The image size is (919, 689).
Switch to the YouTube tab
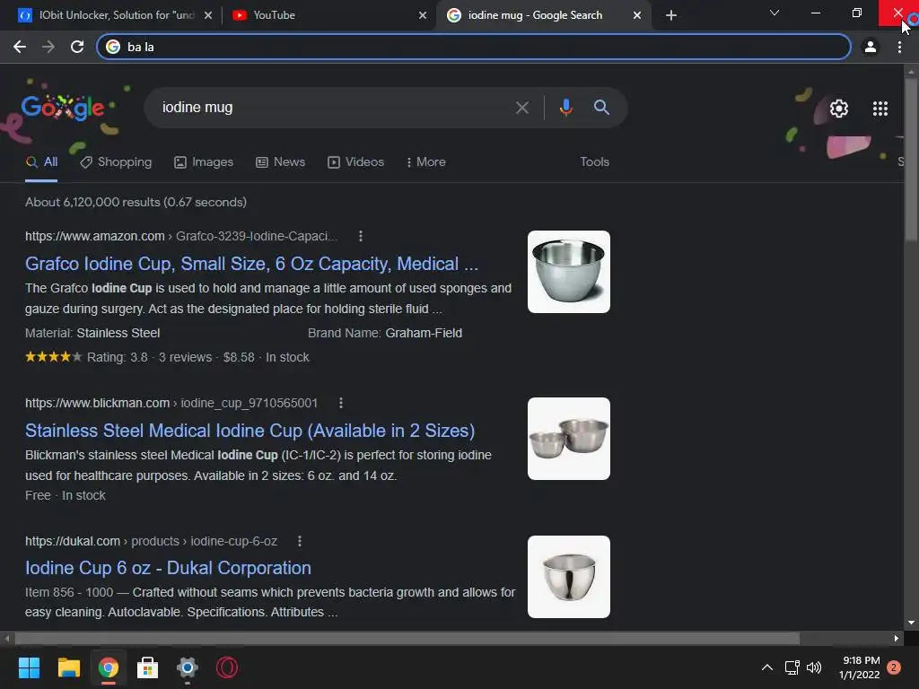click(328, 15)
